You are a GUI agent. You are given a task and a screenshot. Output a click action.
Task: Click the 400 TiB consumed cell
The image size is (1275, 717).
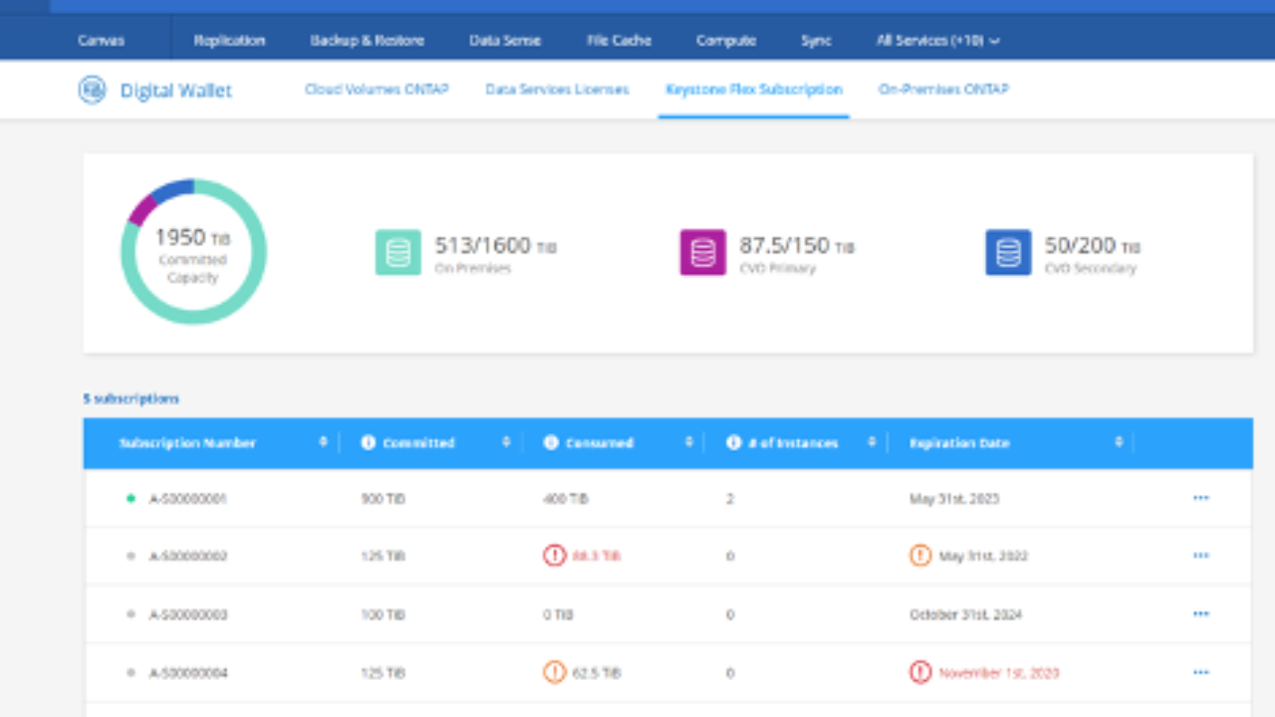pyautogui.click(x=565, y=498)
